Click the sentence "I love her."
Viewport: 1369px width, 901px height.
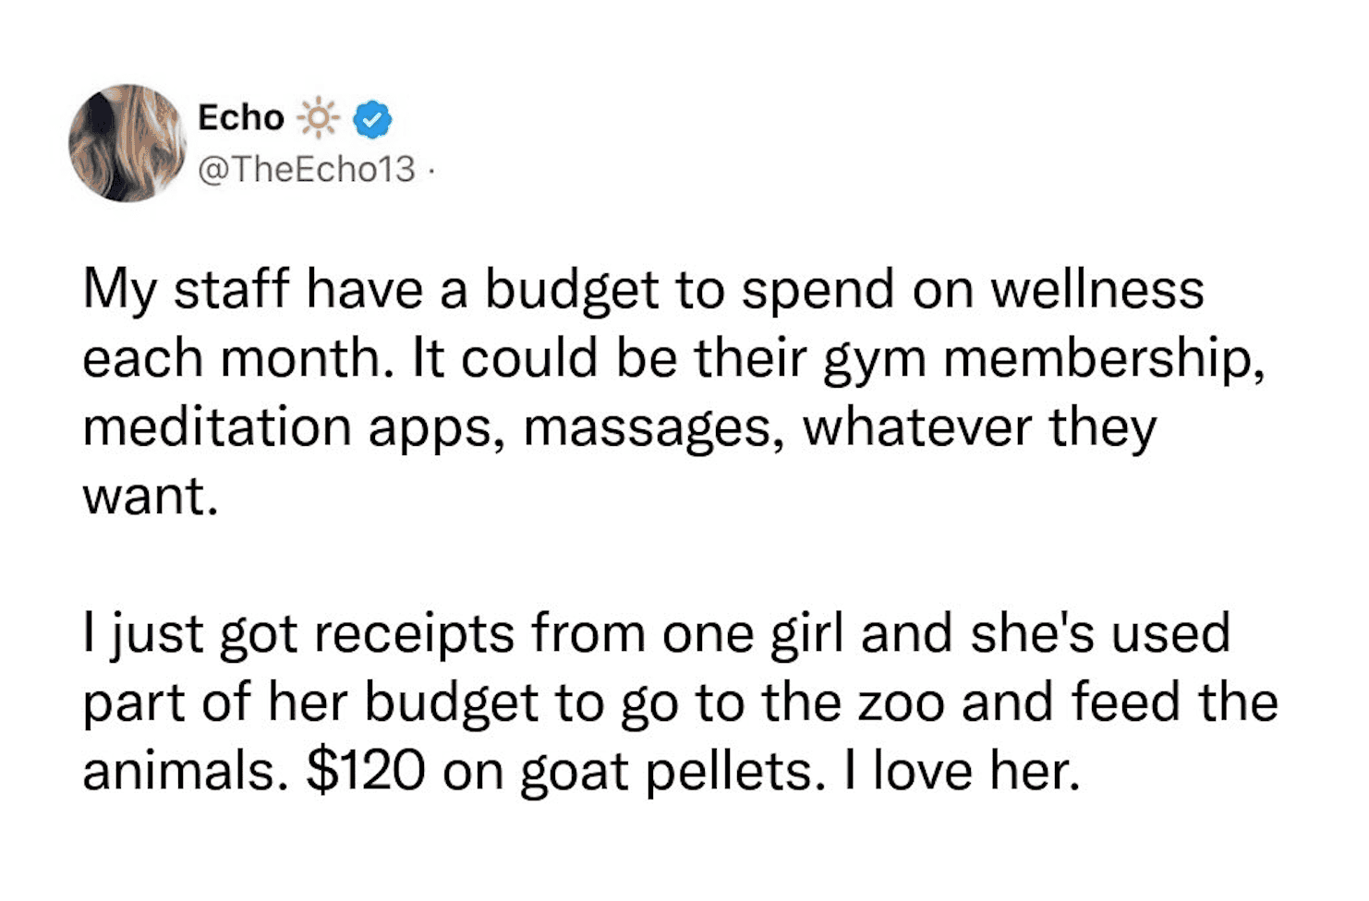(962, 772)
